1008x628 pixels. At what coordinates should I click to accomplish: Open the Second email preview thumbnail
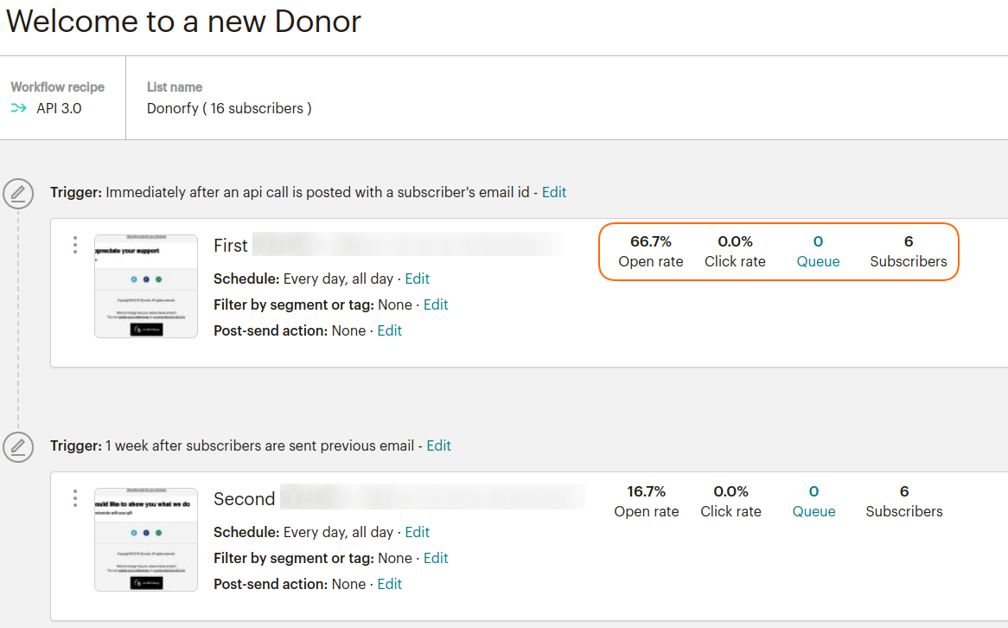(x=146, y=540)
